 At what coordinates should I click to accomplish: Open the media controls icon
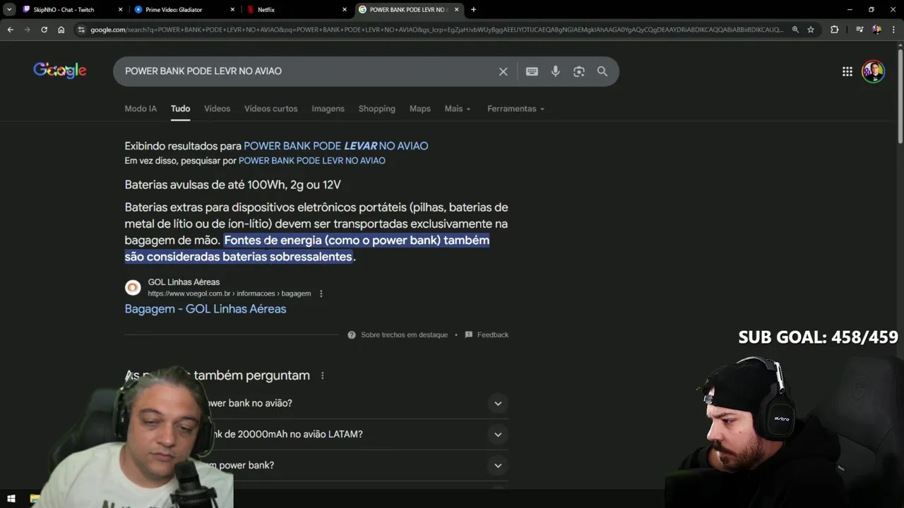pyautogui.click(x=859, y=30)
